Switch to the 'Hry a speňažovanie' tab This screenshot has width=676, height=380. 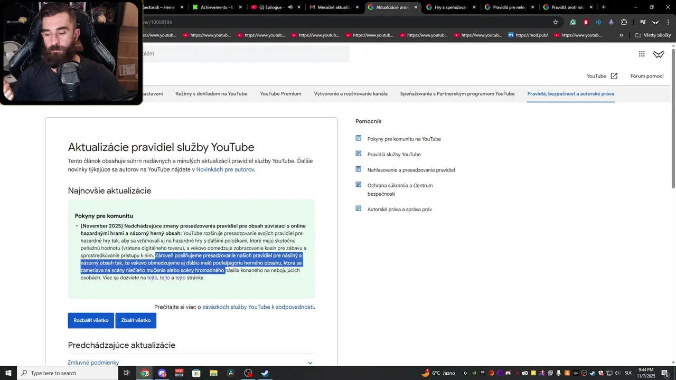coord(452,7)
